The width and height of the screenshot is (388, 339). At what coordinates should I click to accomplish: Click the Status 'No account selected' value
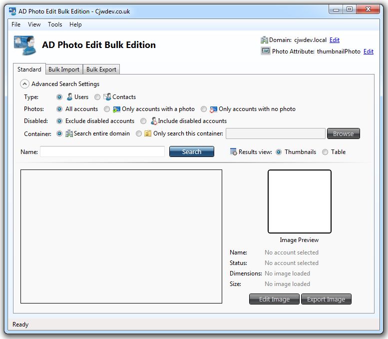tap(292, 263)
